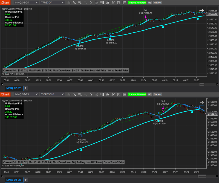
Task: Toggle the Trades Allowed switch on top chart
Action: pyautogui.click(x=137, y=3)
